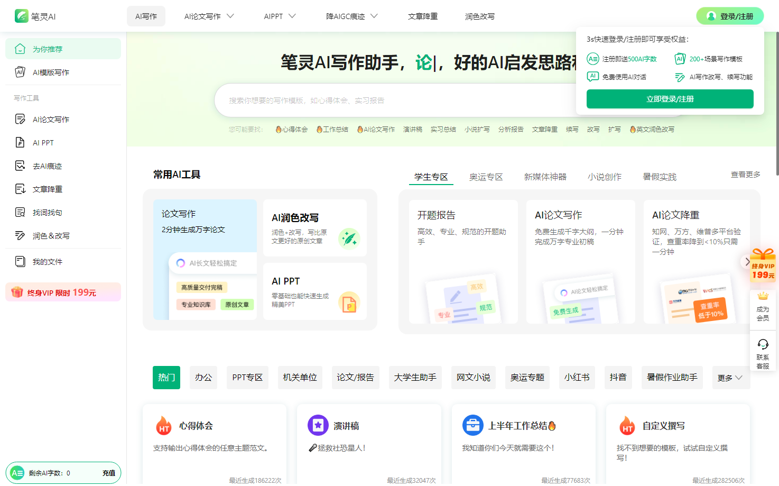This screenshot has width=779, height=486.
Task: Click the purple star icon on 演讲稿 card
Action: [318, 425]
